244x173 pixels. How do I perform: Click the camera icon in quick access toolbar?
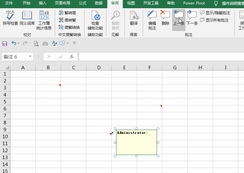click(x=45, y=44)
